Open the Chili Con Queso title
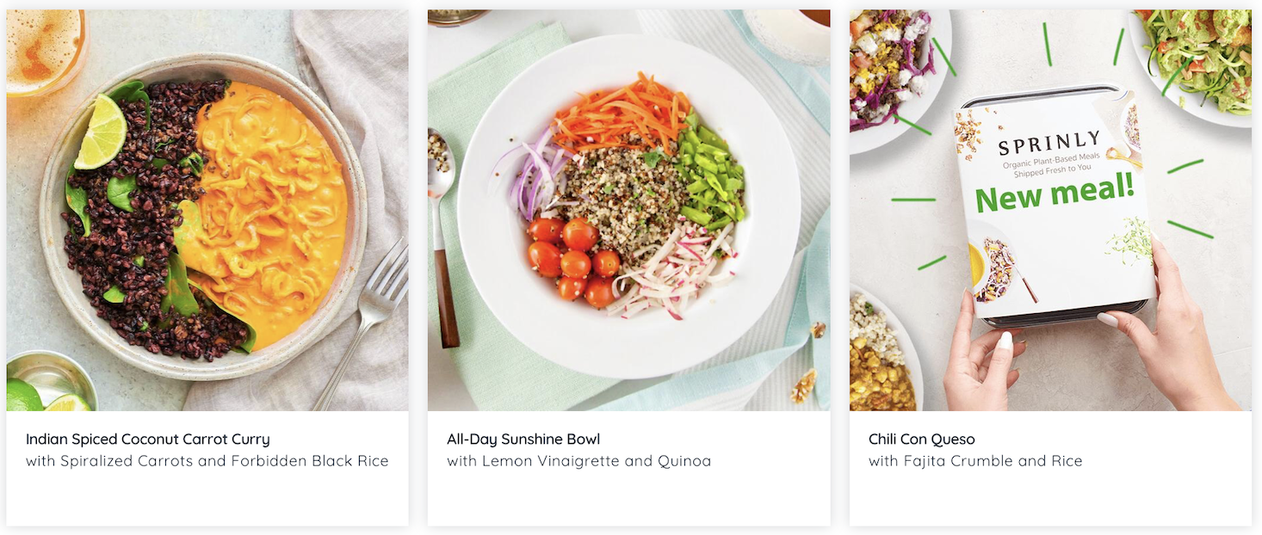 click(921, 440)
